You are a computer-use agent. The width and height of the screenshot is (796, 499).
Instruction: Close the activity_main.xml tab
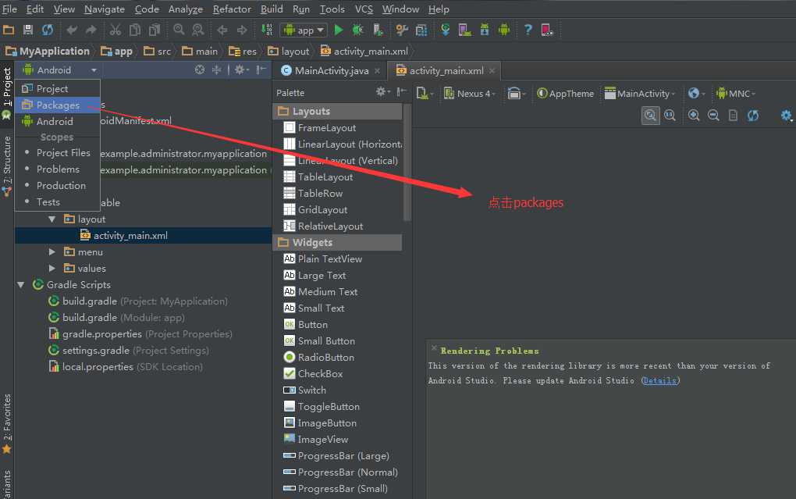492,70
